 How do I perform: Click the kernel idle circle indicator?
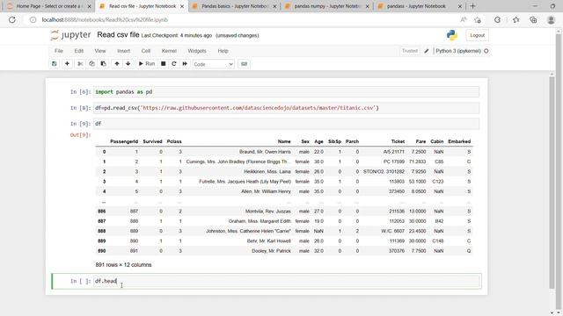point(486,51)
